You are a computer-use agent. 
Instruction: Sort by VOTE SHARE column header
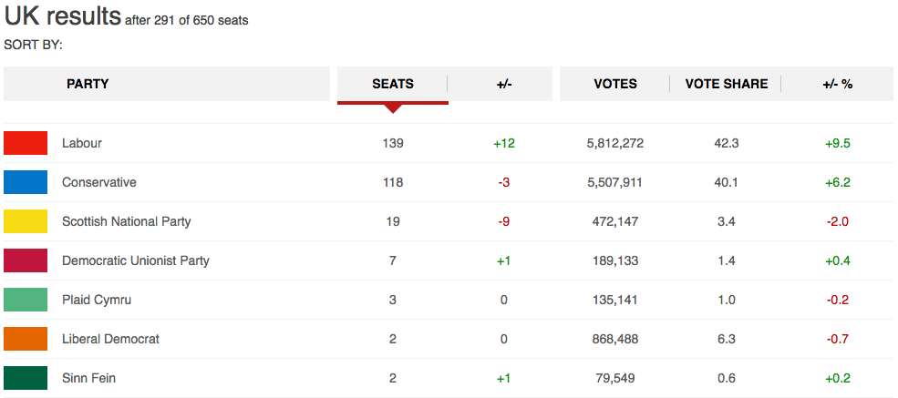pos(727,84)
